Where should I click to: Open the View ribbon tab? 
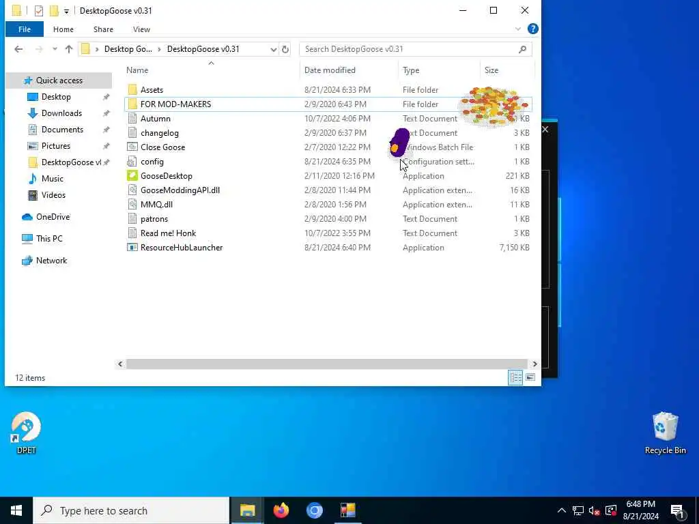tap(141, 29)
